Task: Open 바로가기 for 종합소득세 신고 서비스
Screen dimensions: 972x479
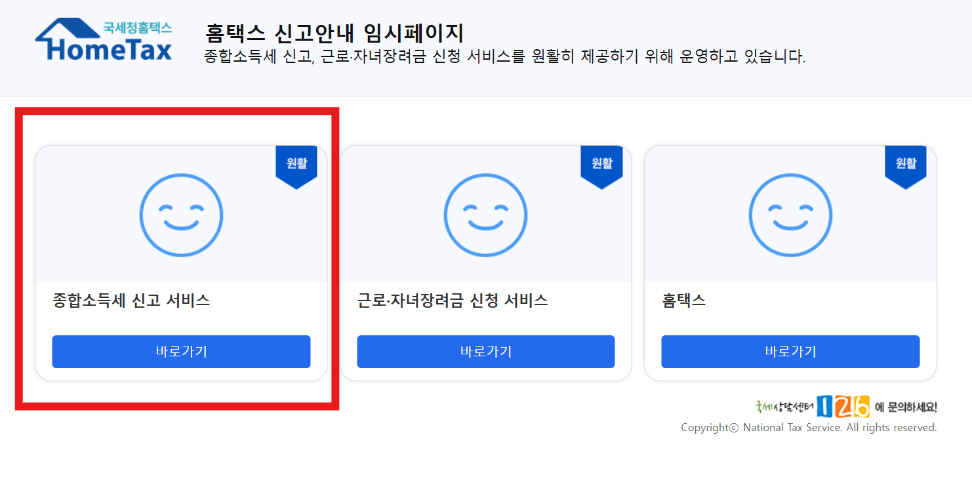Action: pos(181,352)
